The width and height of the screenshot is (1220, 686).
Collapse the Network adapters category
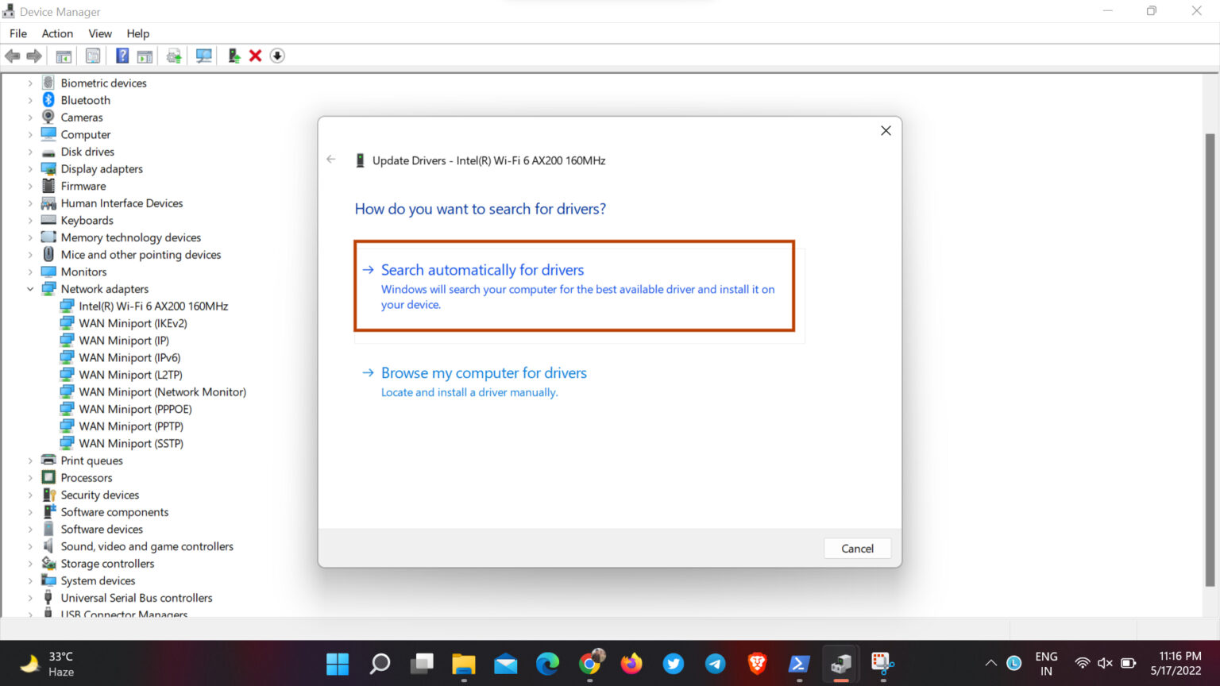[31, 288]
